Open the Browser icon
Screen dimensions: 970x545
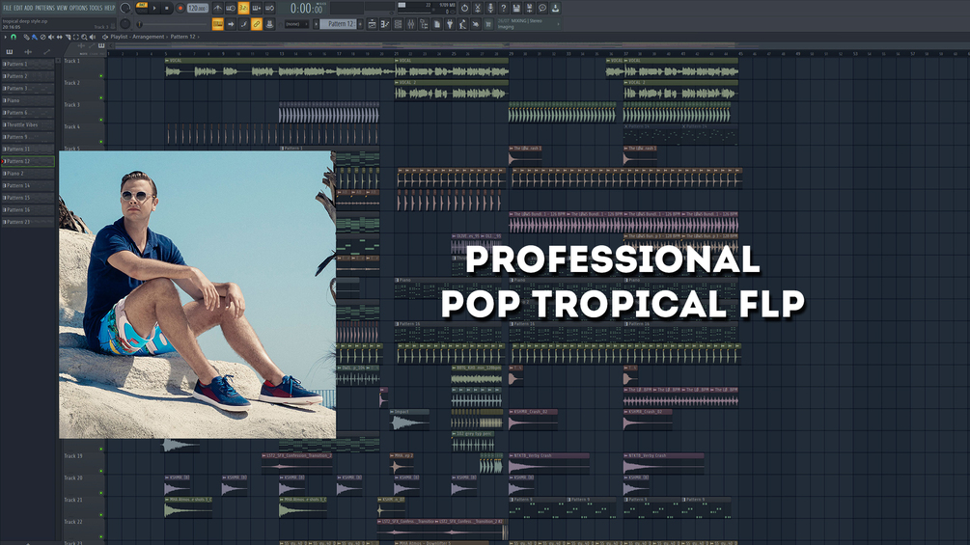[x=425, y=24]
